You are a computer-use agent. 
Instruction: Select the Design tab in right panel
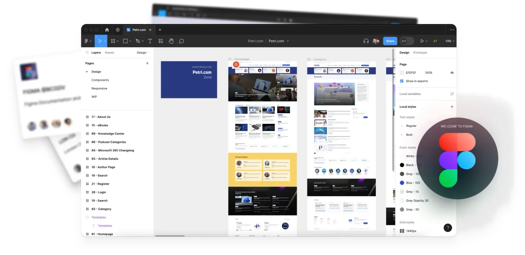coord(404,52)
